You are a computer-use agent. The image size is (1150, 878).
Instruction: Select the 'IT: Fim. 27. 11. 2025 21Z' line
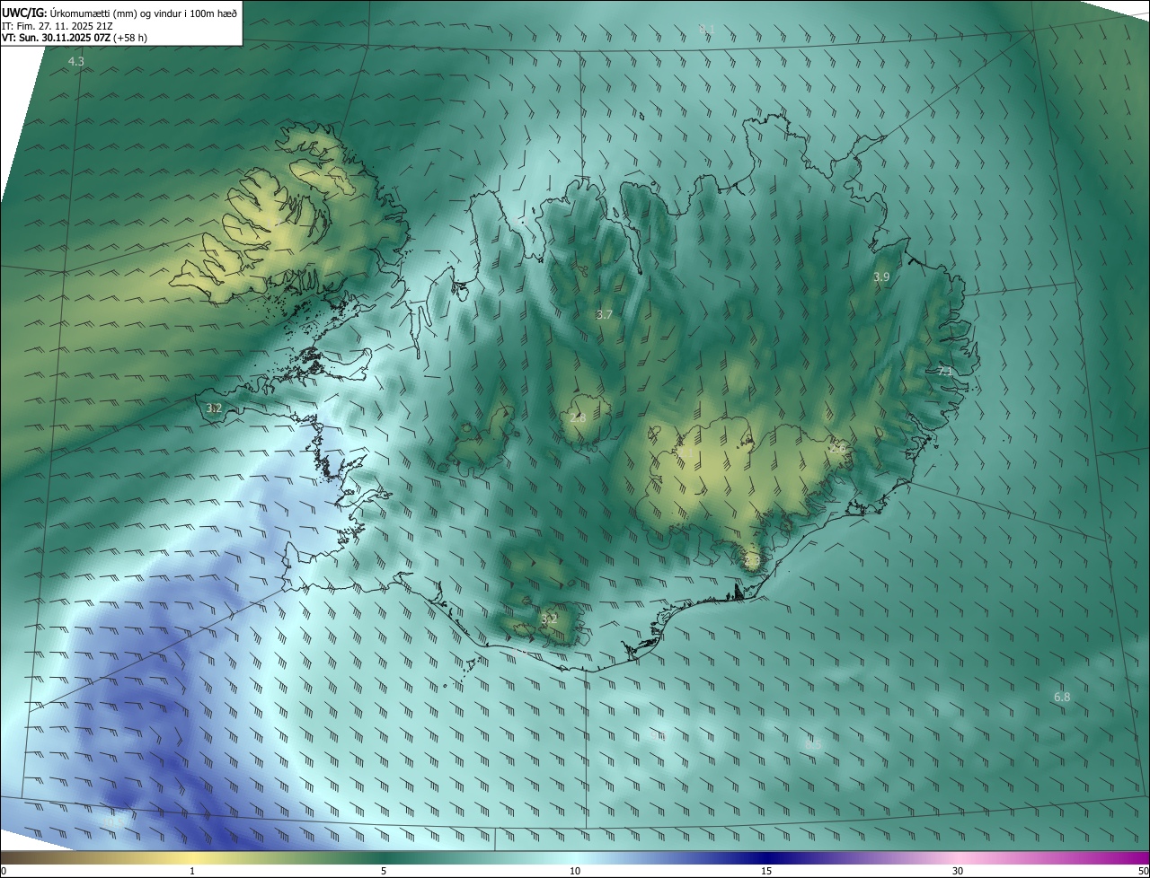point(57,25)
